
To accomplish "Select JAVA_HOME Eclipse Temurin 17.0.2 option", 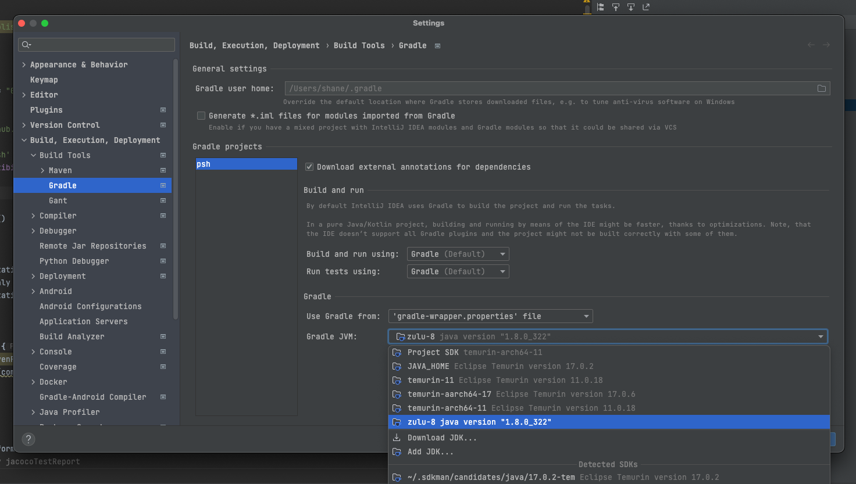I will coord(609,366).
